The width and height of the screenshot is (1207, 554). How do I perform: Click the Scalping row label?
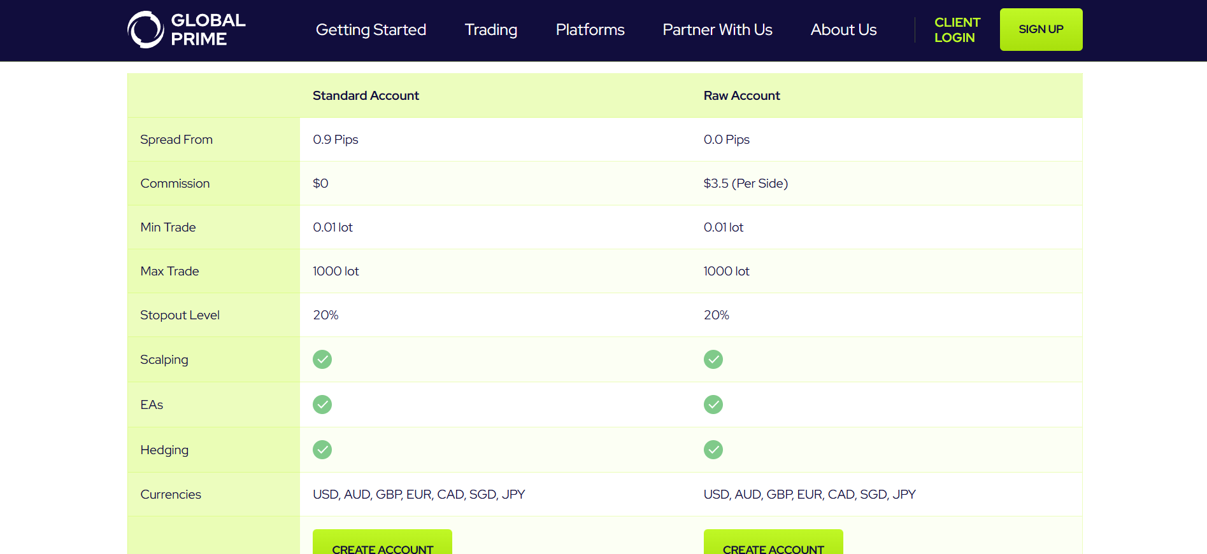164,359
